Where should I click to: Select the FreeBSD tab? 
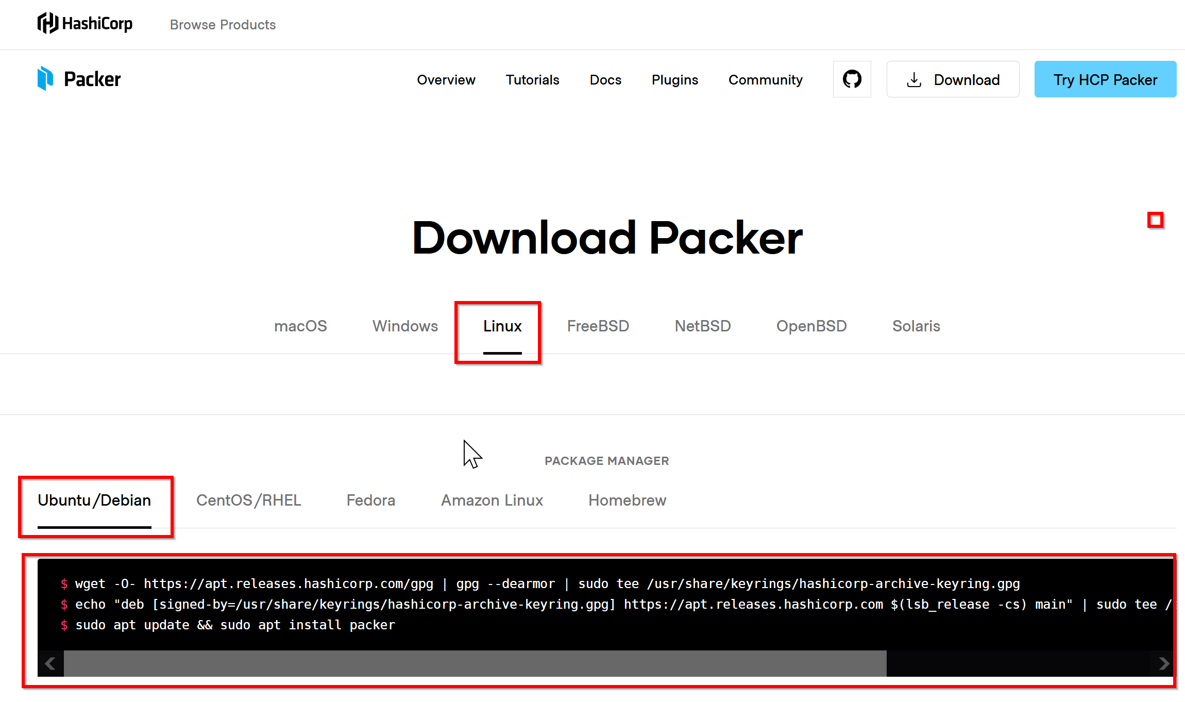tap(598, 326)
